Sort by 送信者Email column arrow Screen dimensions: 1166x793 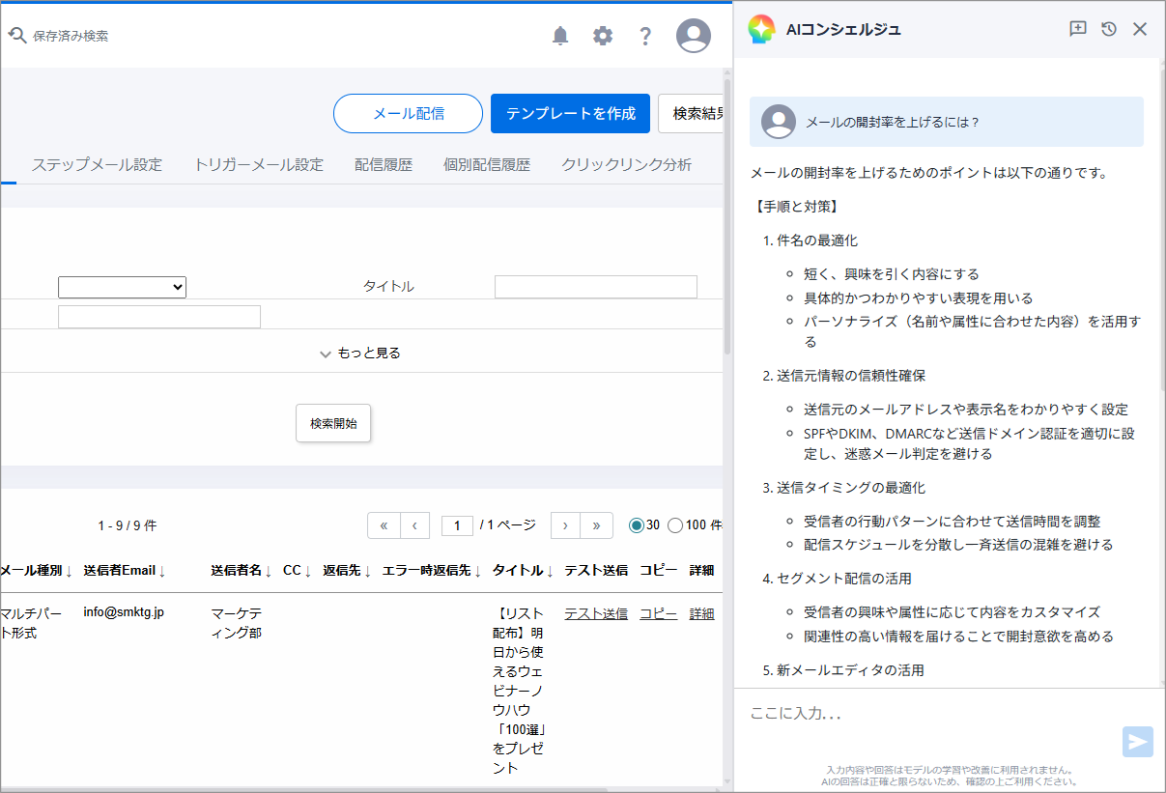click(x=161, y=571)
